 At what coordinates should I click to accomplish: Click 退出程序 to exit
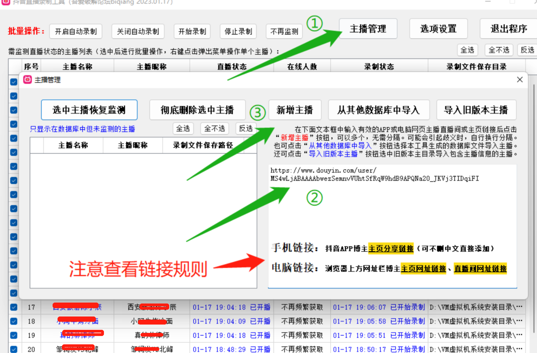point(509,29)
